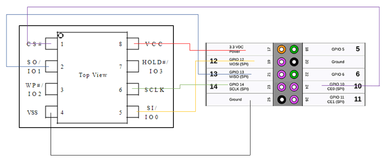Click the bold "12" number on header
The image size is (388, 168).
[213, 61]
